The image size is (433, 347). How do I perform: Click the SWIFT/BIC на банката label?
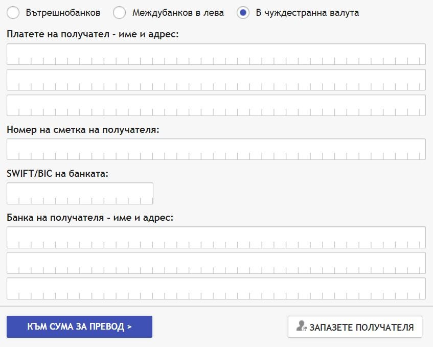(x=57, y=173)
